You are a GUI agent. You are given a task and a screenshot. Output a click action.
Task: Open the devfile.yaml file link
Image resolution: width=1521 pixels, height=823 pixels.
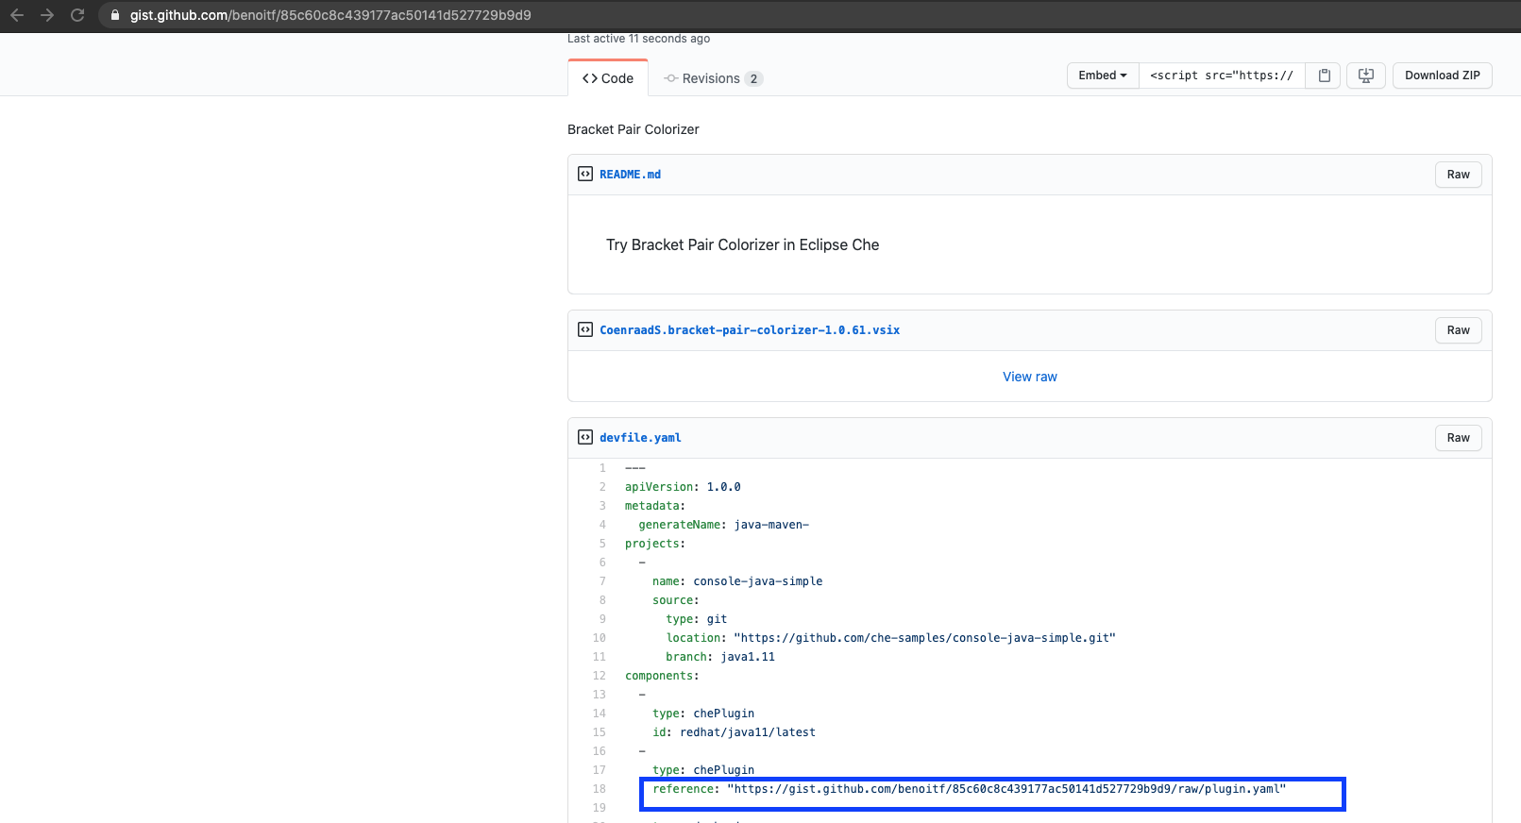pyautogui.click(x=640, y=438)
